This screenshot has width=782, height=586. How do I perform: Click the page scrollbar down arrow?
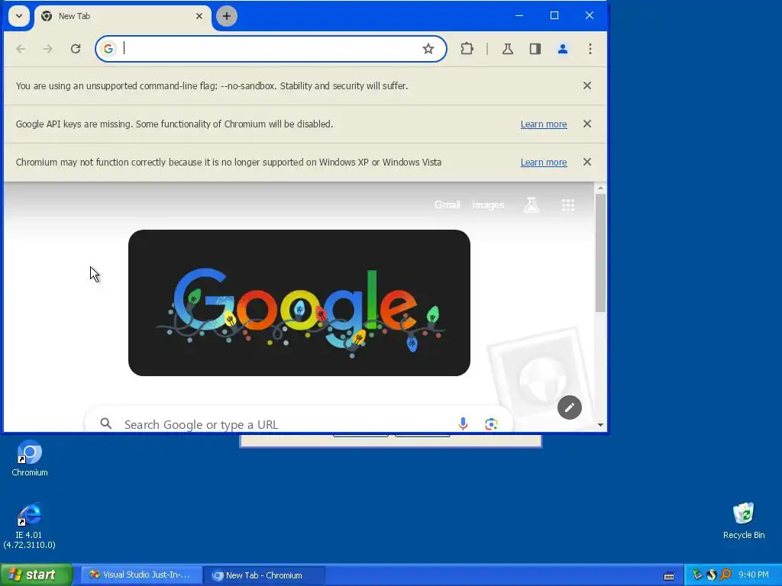[x=600, y=425]
